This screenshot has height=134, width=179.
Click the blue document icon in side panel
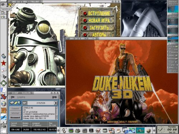point(4,90)
